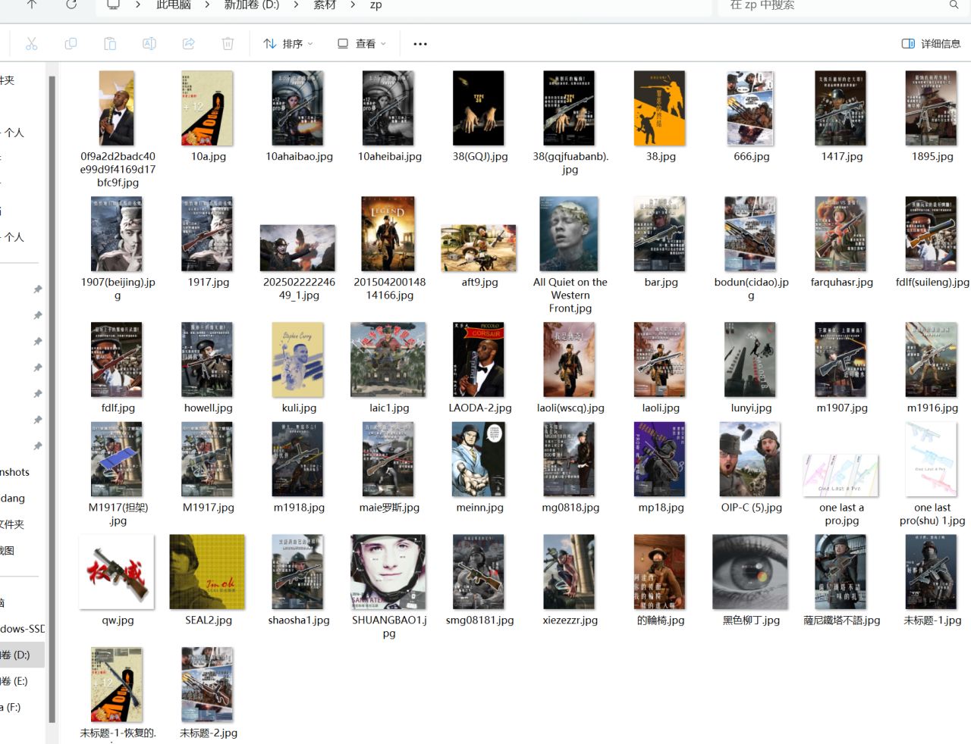971x744 pixels.
Task: Expand chevron after 此电脑 in address bar
Action: (206, 5)
